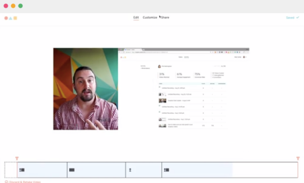Click Discard & Retake Video link
304x183 pixels.
(x=23, y=182)
